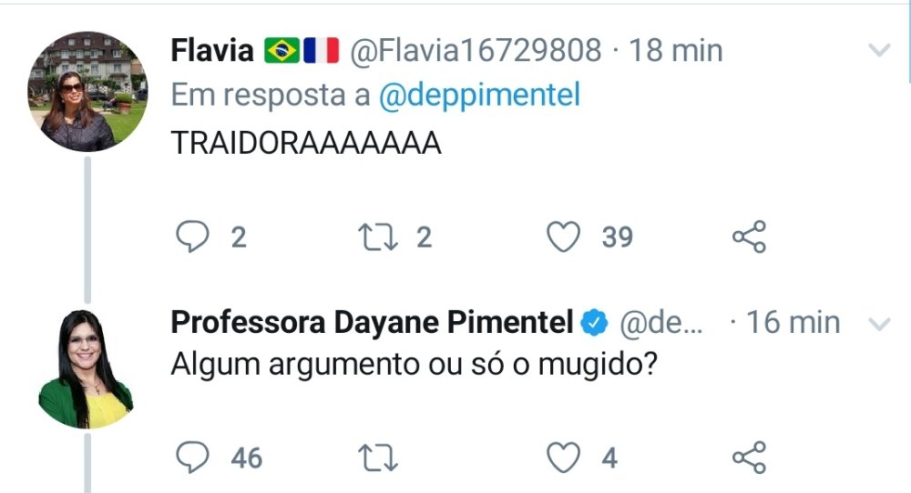911x493 pixels.
Task: Share Dayane Pimentel's tweet
Action: pos(749,458)
